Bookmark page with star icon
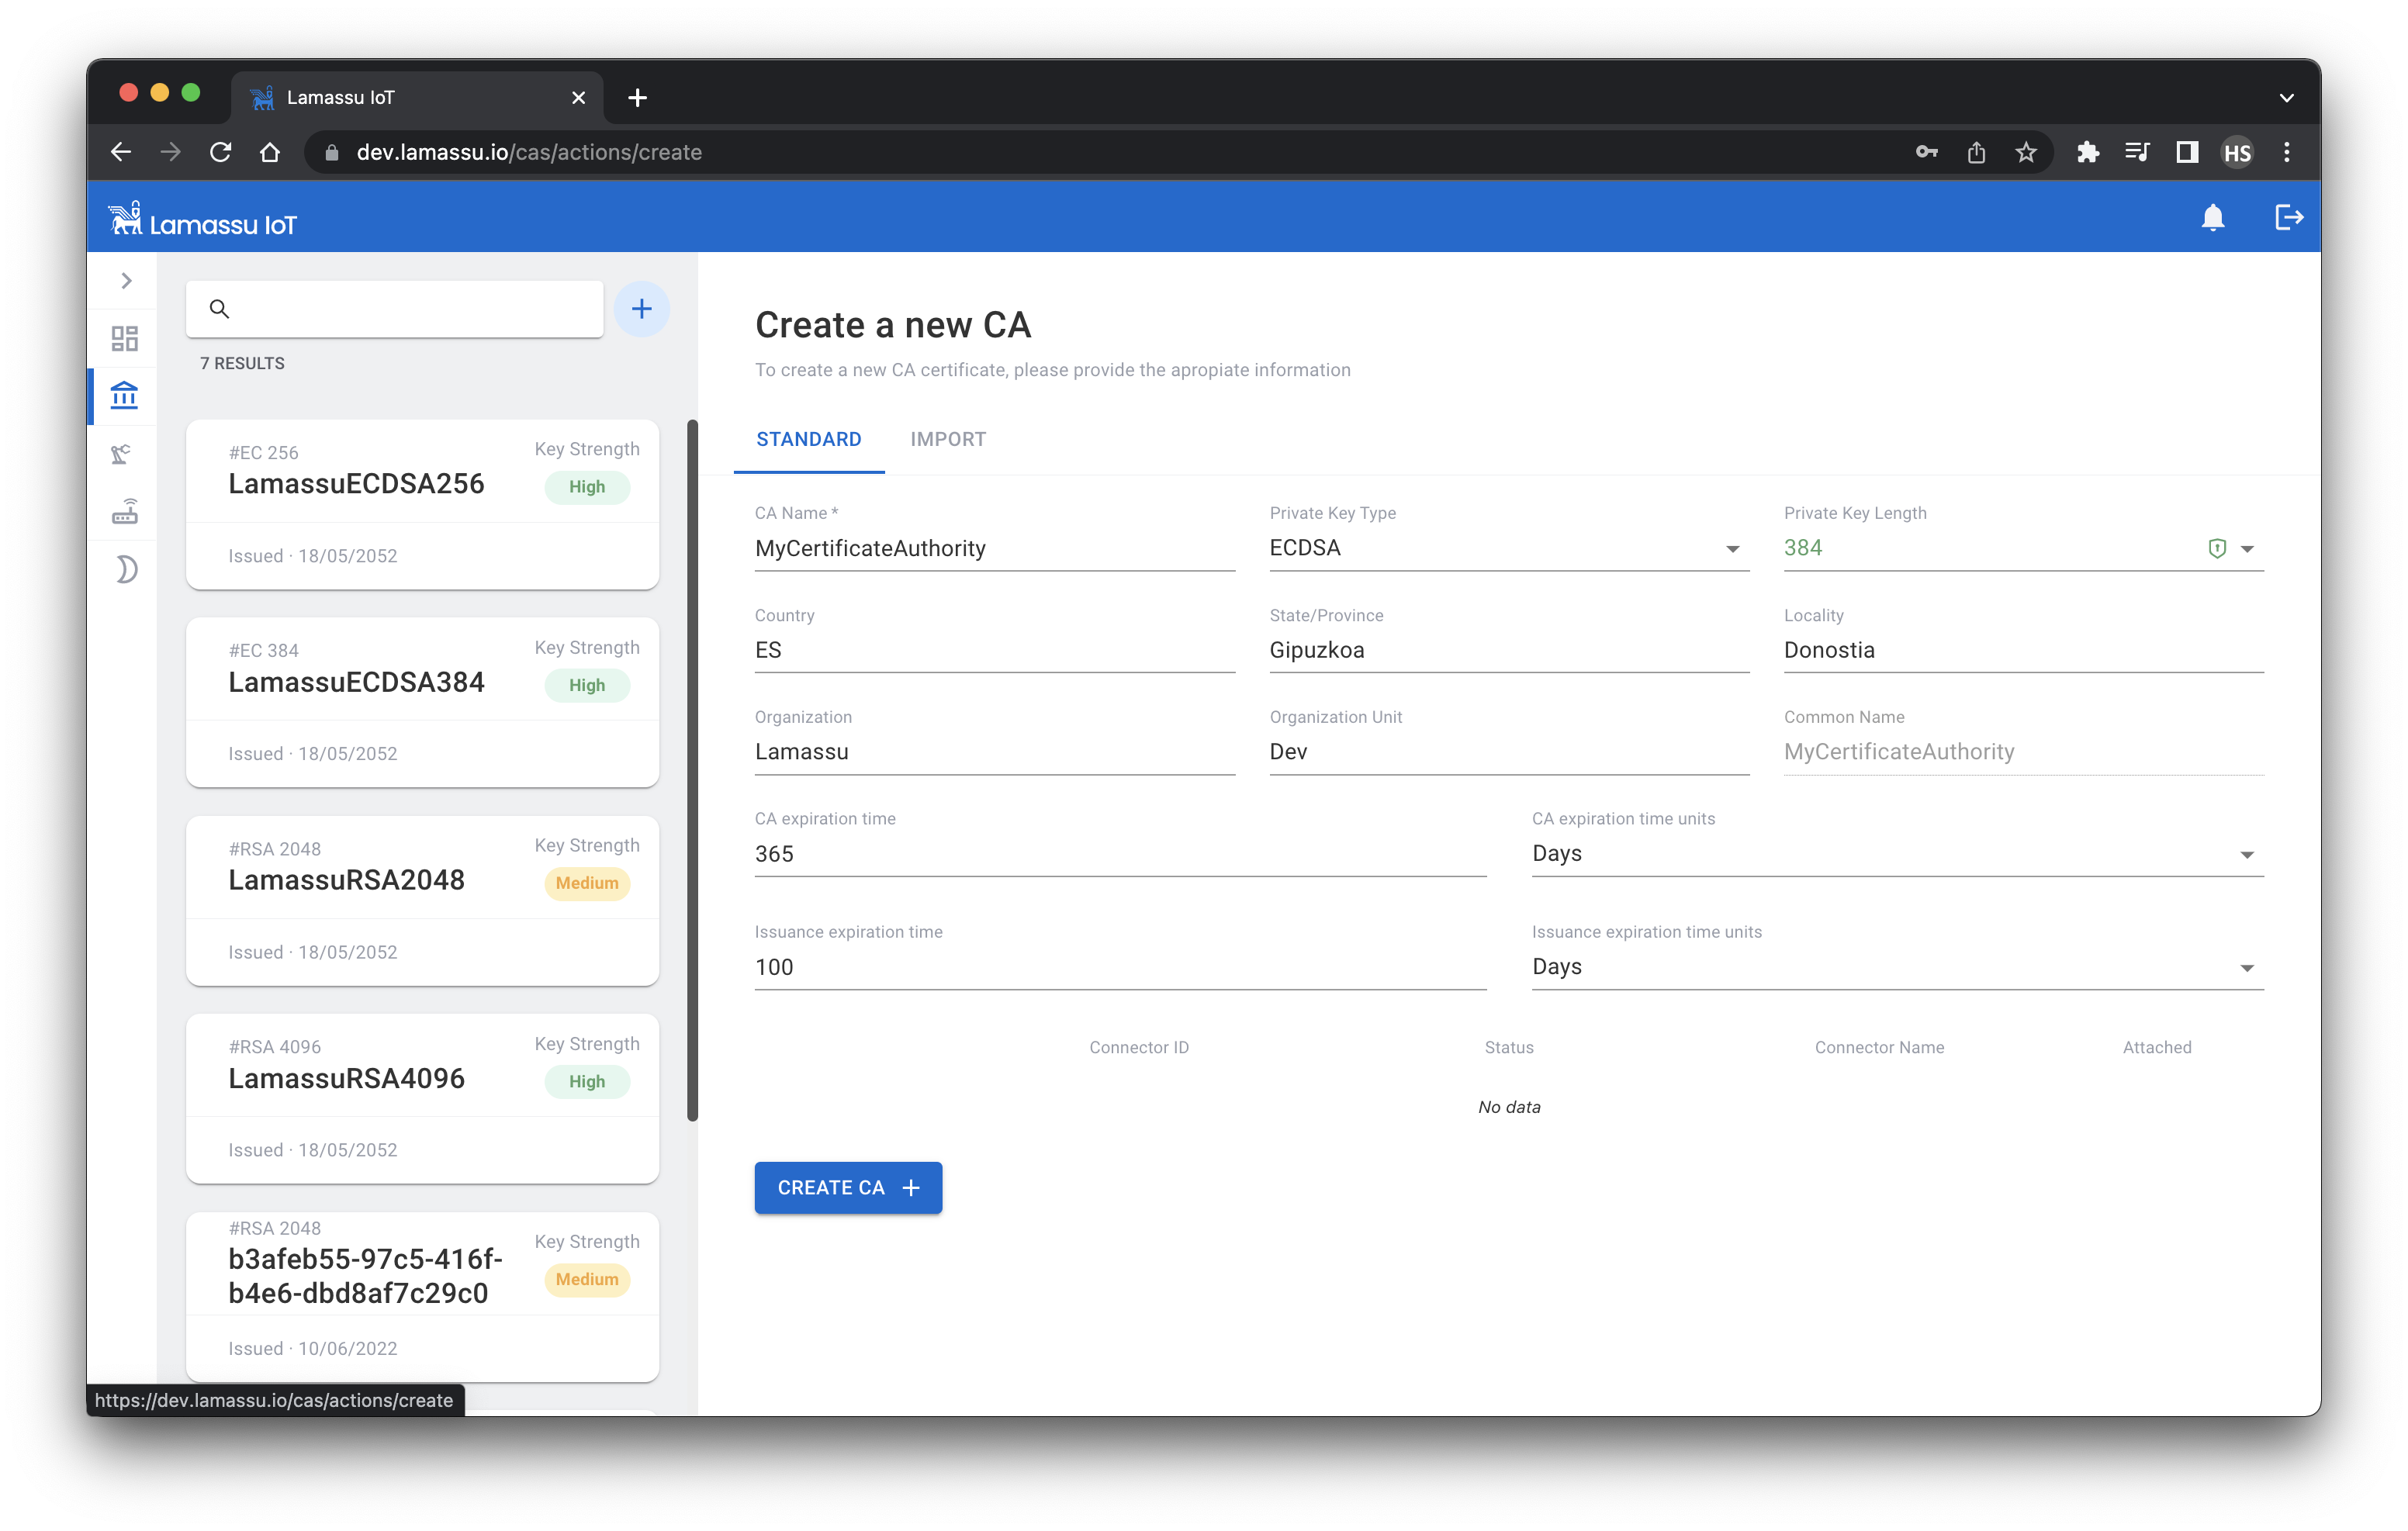This screenshot has height=1531, width=2408. [x=2026, y=152]
